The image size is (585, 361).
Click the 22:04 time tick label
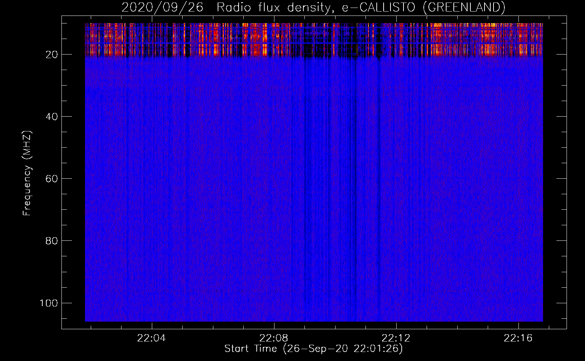click(151, 338)
